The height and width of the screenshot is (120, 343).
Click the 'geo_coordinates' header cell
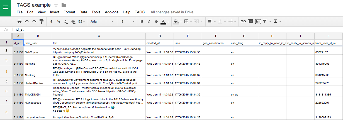tap(216, 43)
